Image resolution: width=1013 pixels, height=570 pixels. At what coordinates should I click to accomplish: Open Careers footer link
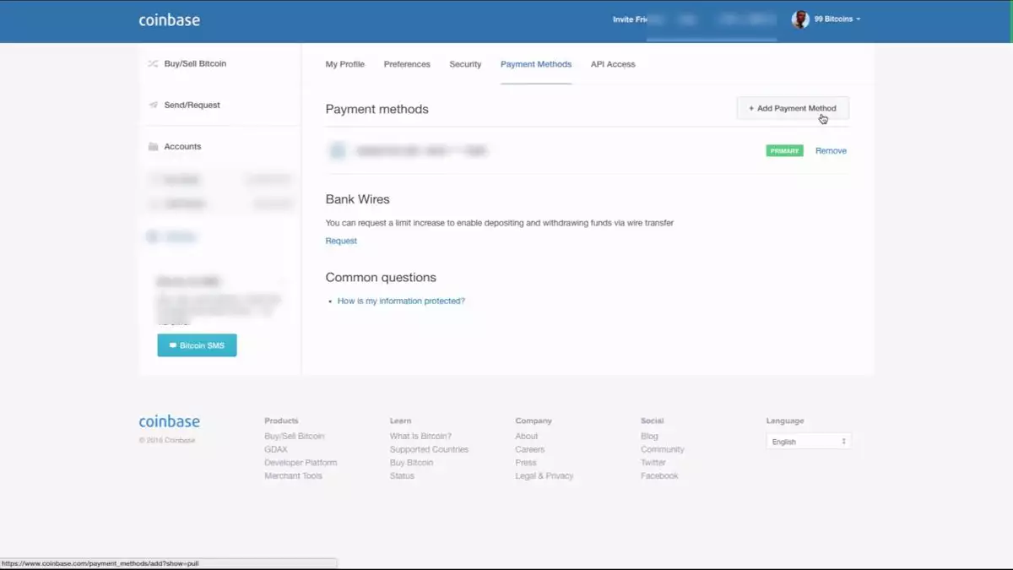529,449
